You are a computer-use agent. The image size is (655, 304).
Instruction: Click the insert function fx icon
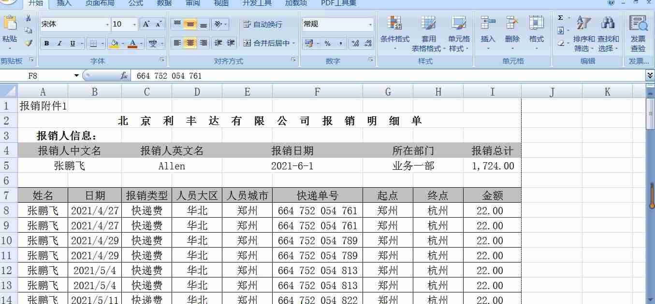click(x=124, y=76)
